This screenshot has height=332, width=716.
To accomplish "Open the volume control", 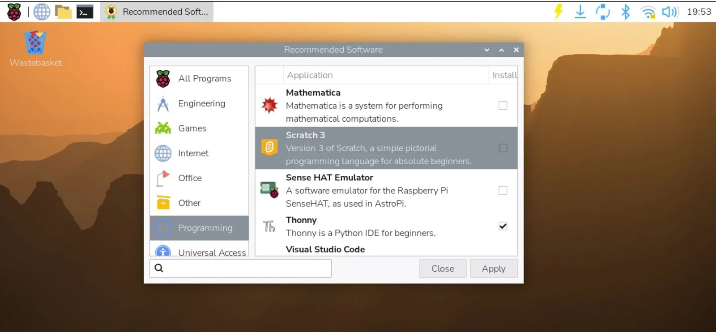I will (x=670, y=12).
